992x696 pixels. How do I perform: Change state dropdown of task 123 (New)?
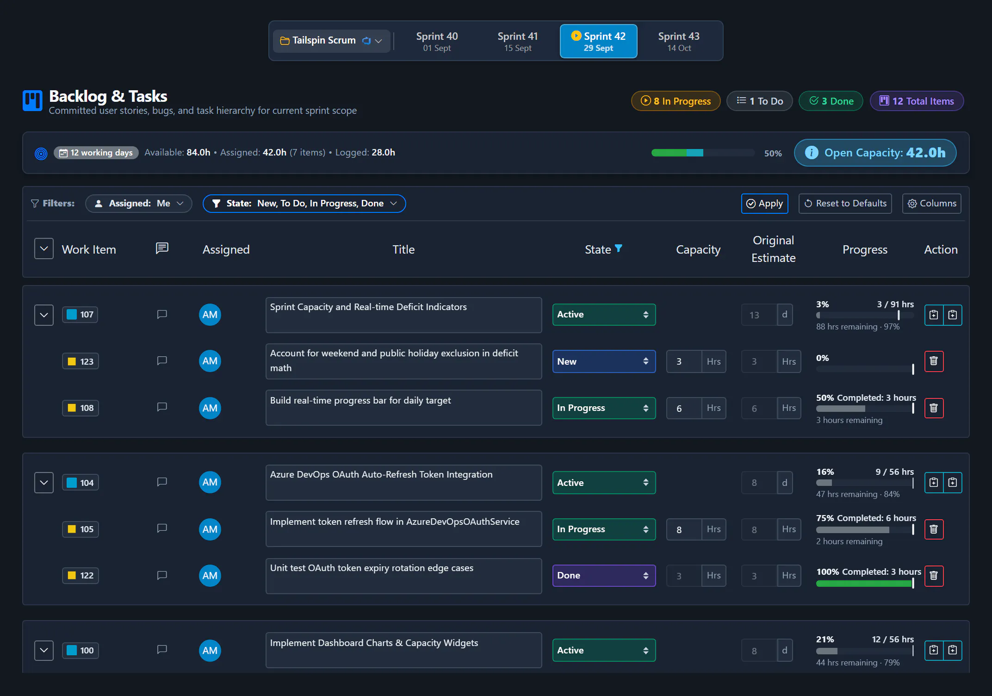[x=604, y=361]
